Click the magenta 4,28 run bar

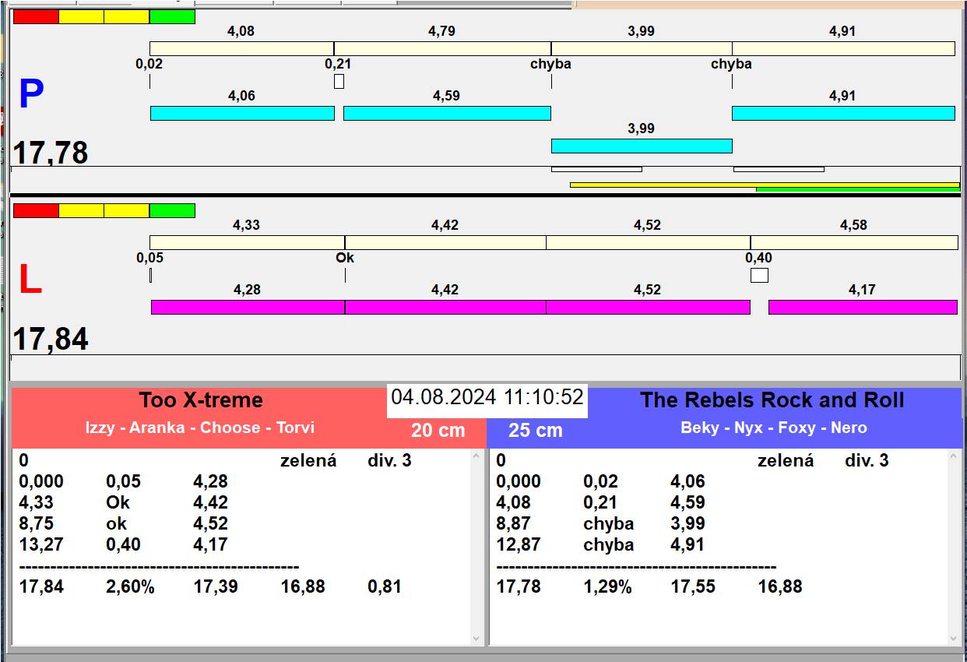pos(247,307)
